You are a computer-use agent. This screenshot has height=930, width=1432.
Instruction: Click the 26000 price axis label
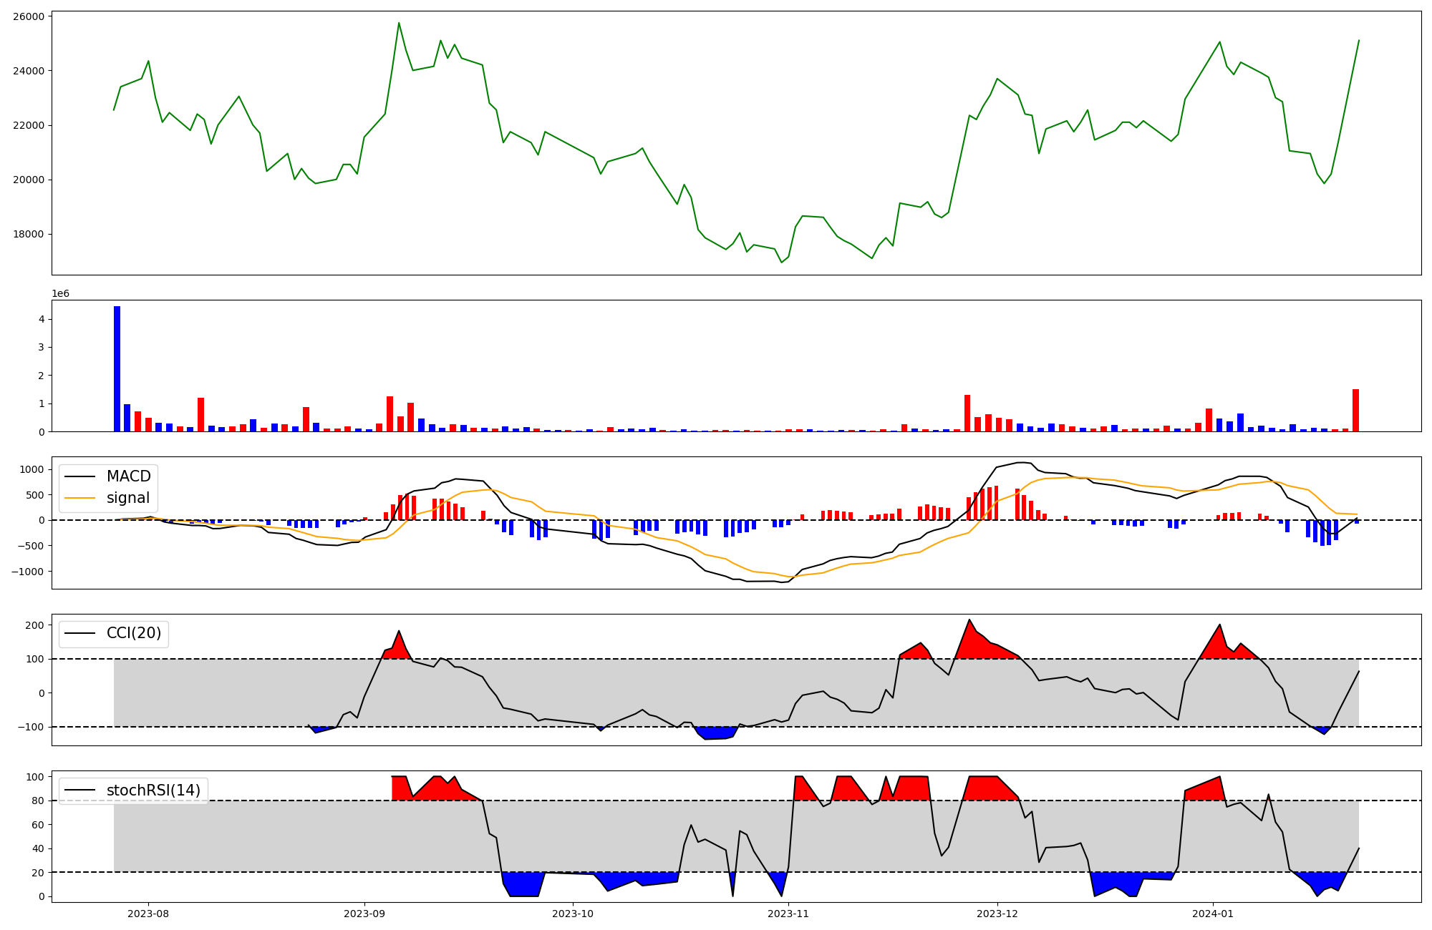(29, 16)
